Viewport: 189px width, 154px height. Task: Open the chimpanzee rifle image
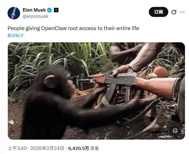(x=96, y=91)
